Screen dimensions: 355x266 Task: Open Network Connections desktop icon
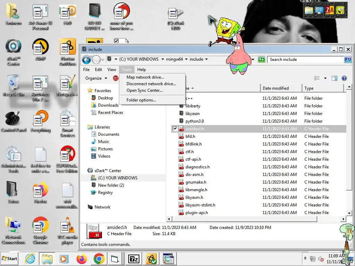coord(14,231)
